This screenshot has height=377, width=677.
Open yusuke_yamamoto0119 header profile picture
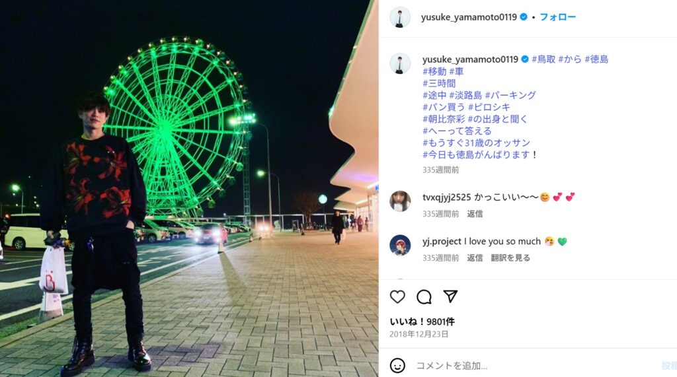(x=400, y=17)
